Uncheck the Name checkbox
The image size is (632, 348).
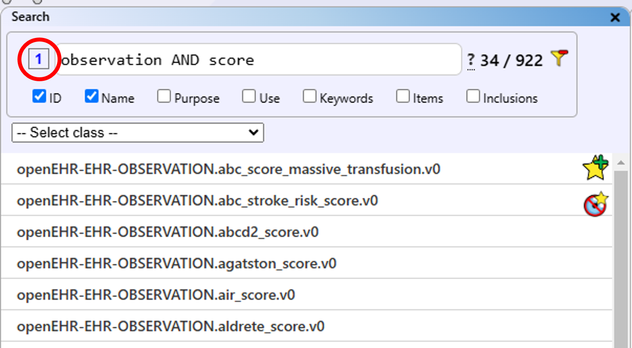point(92,96)
